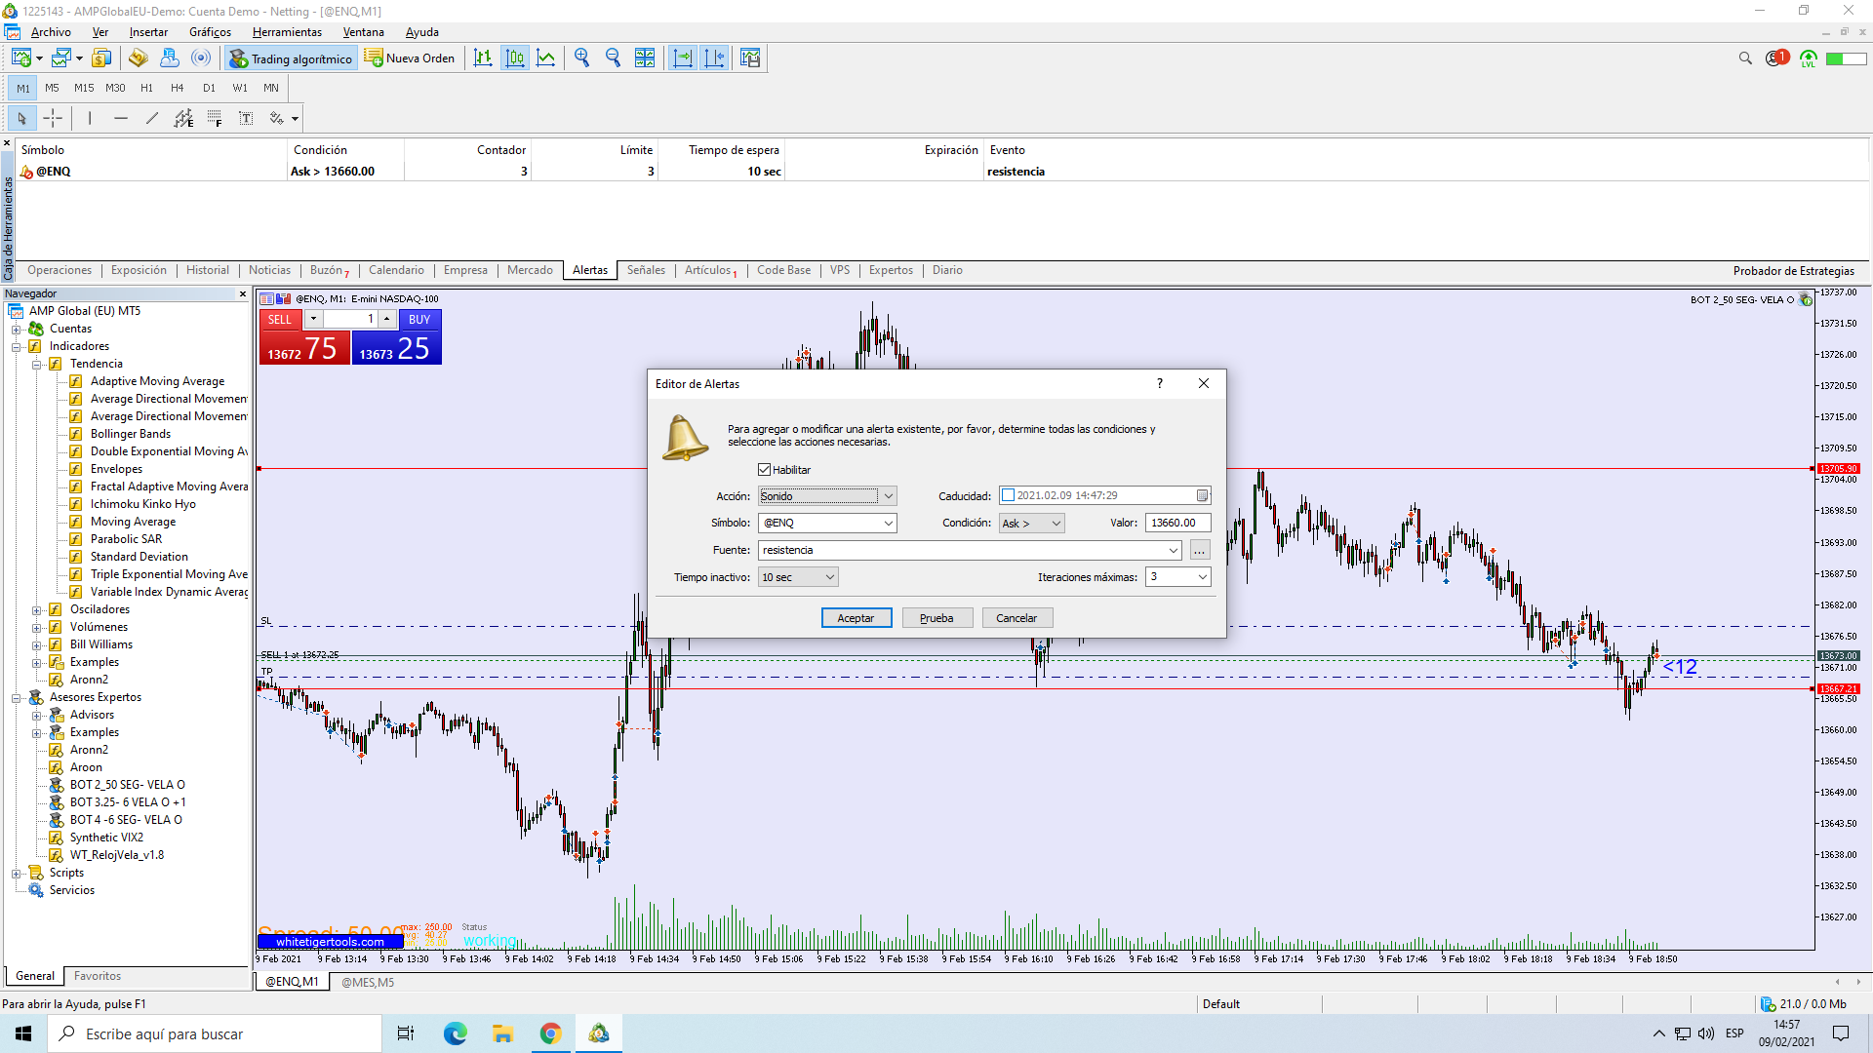Switch to the Historial tab

[x=208, y=270]
